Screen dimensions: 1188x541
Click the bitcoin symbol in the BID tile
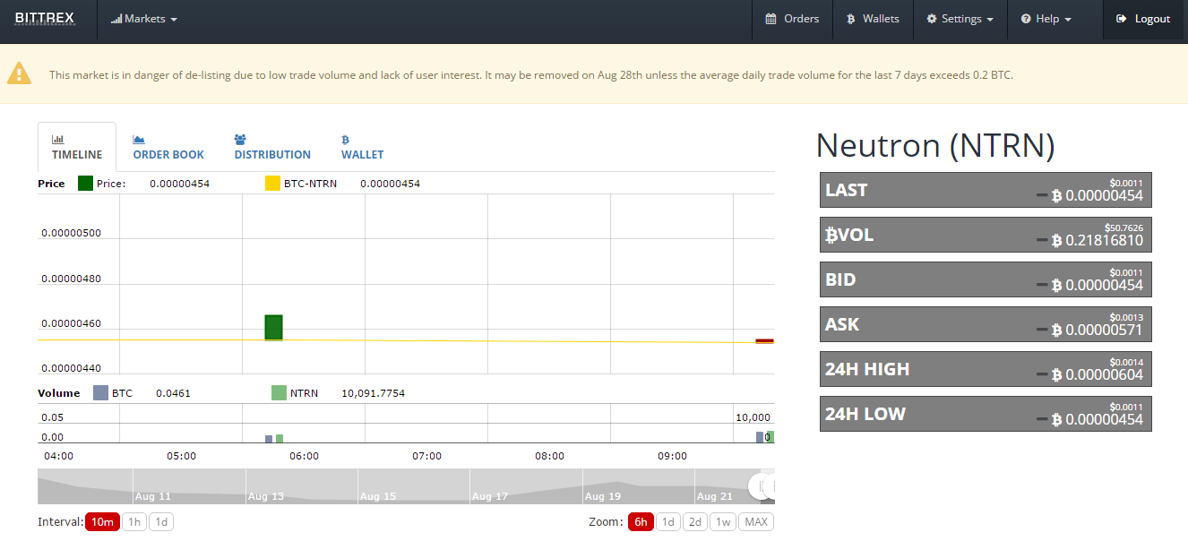pos(1056,285)
